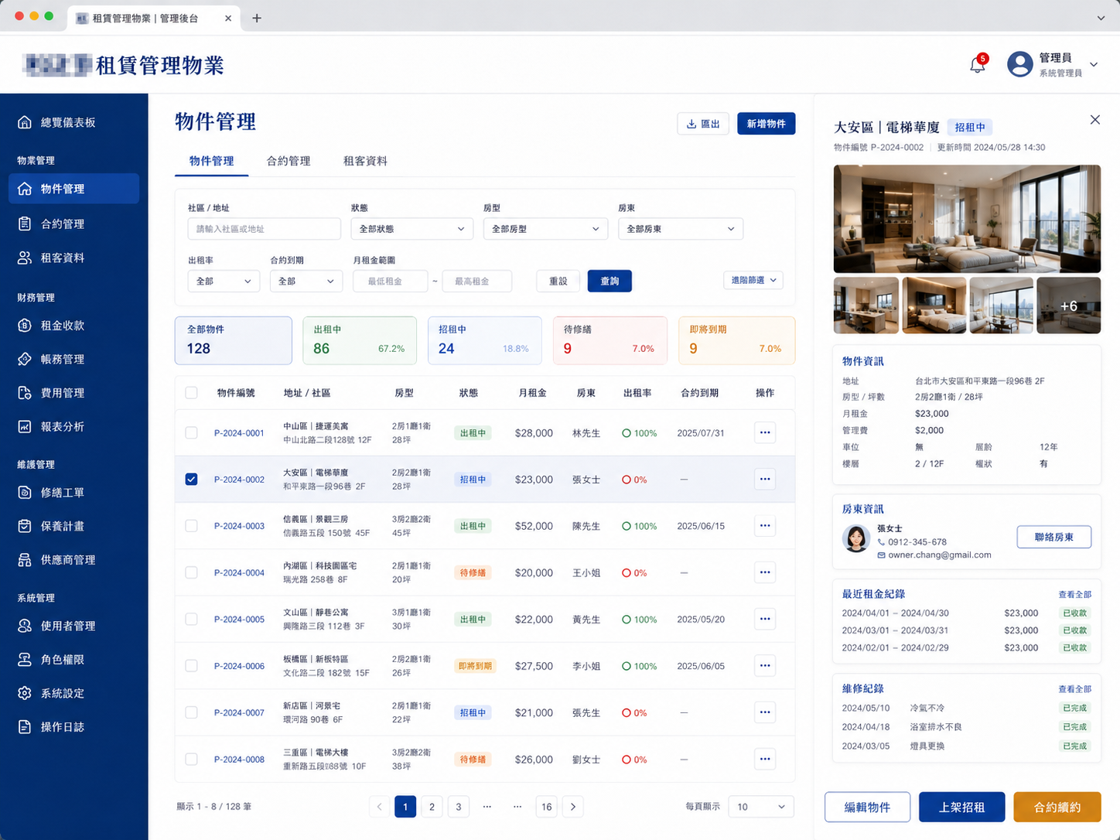
Task: Go to previous page arrow in pagination
Action: [x=379, y=807]
